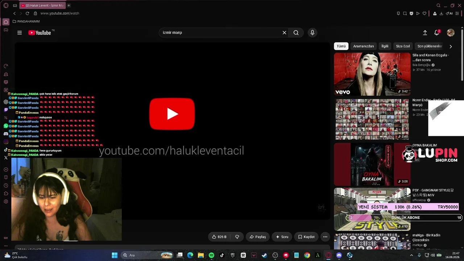Screen dimensions: 464x261
Task: Open Opera easy setup sliders icon
Action: pyautogui.click(x=457, y=13)
